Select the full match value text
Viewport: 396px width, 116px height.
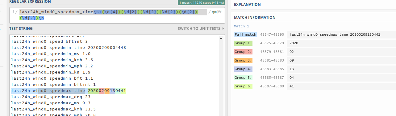[x=335, y=34]
